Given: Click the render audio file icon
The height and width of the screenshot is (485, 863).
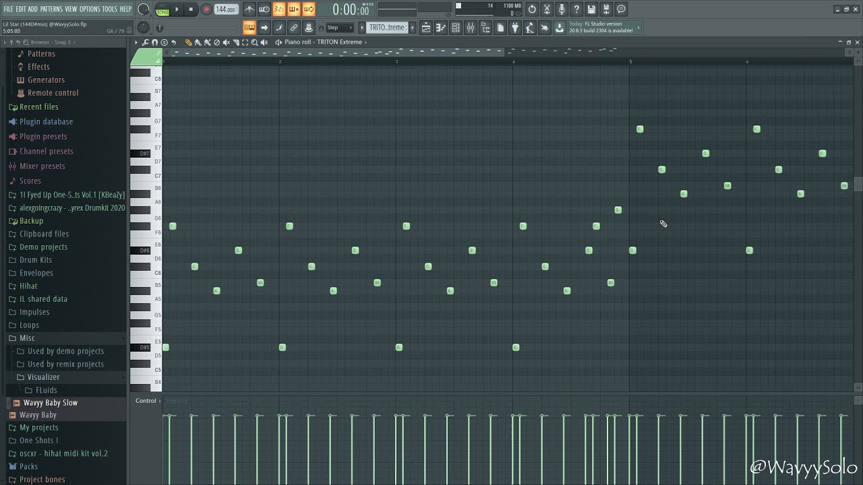Looking at the screenshot, I should pos(606,9).
